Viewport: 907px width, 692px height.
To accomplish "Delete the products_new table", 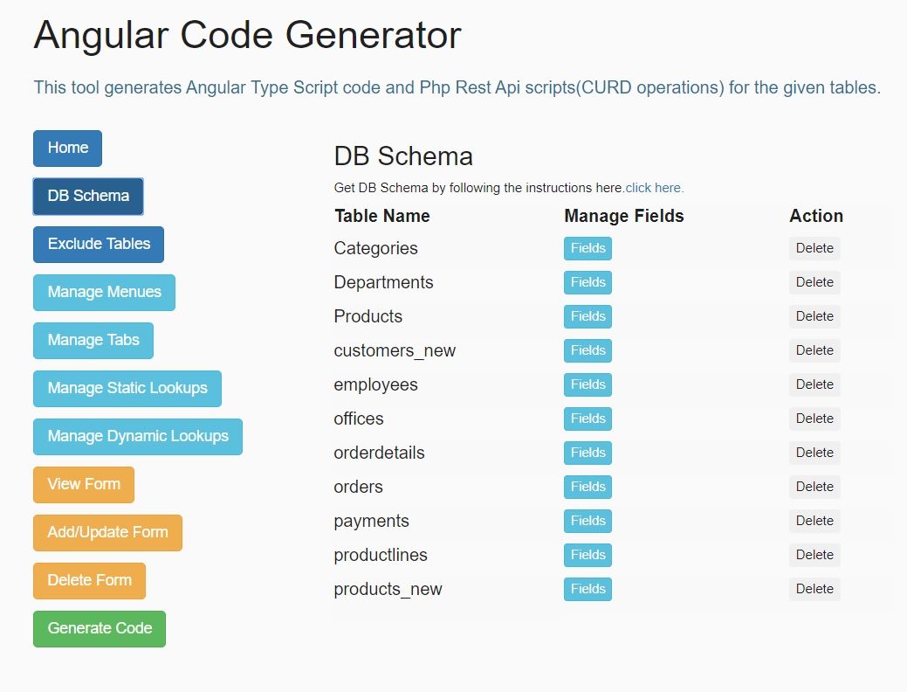I will point(814,590).
